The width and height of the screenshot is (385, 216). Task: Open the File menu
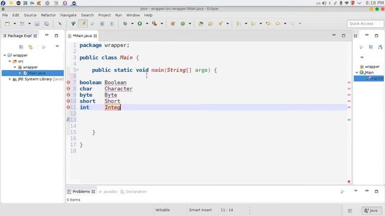point(5,15)
